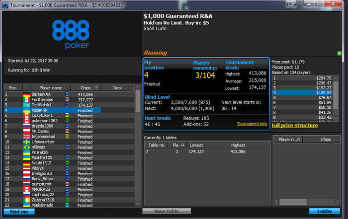The image size is (348, 219).
Task: Click prize list scroll down arrow
Action: (x=336, y=118)
